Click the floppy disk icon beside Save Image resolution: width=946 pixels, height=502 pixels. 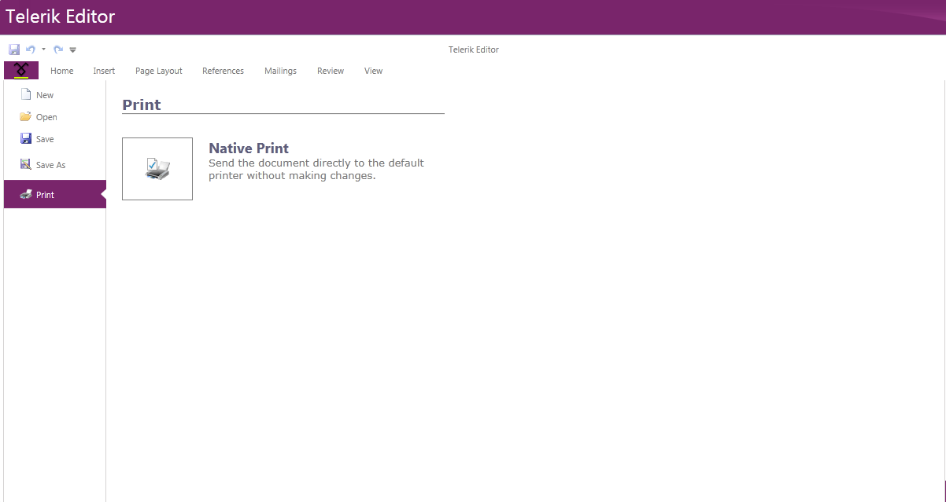(x=26, y=138)
